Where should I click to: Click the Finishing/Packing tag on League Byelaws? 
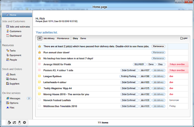coord(129,76)
